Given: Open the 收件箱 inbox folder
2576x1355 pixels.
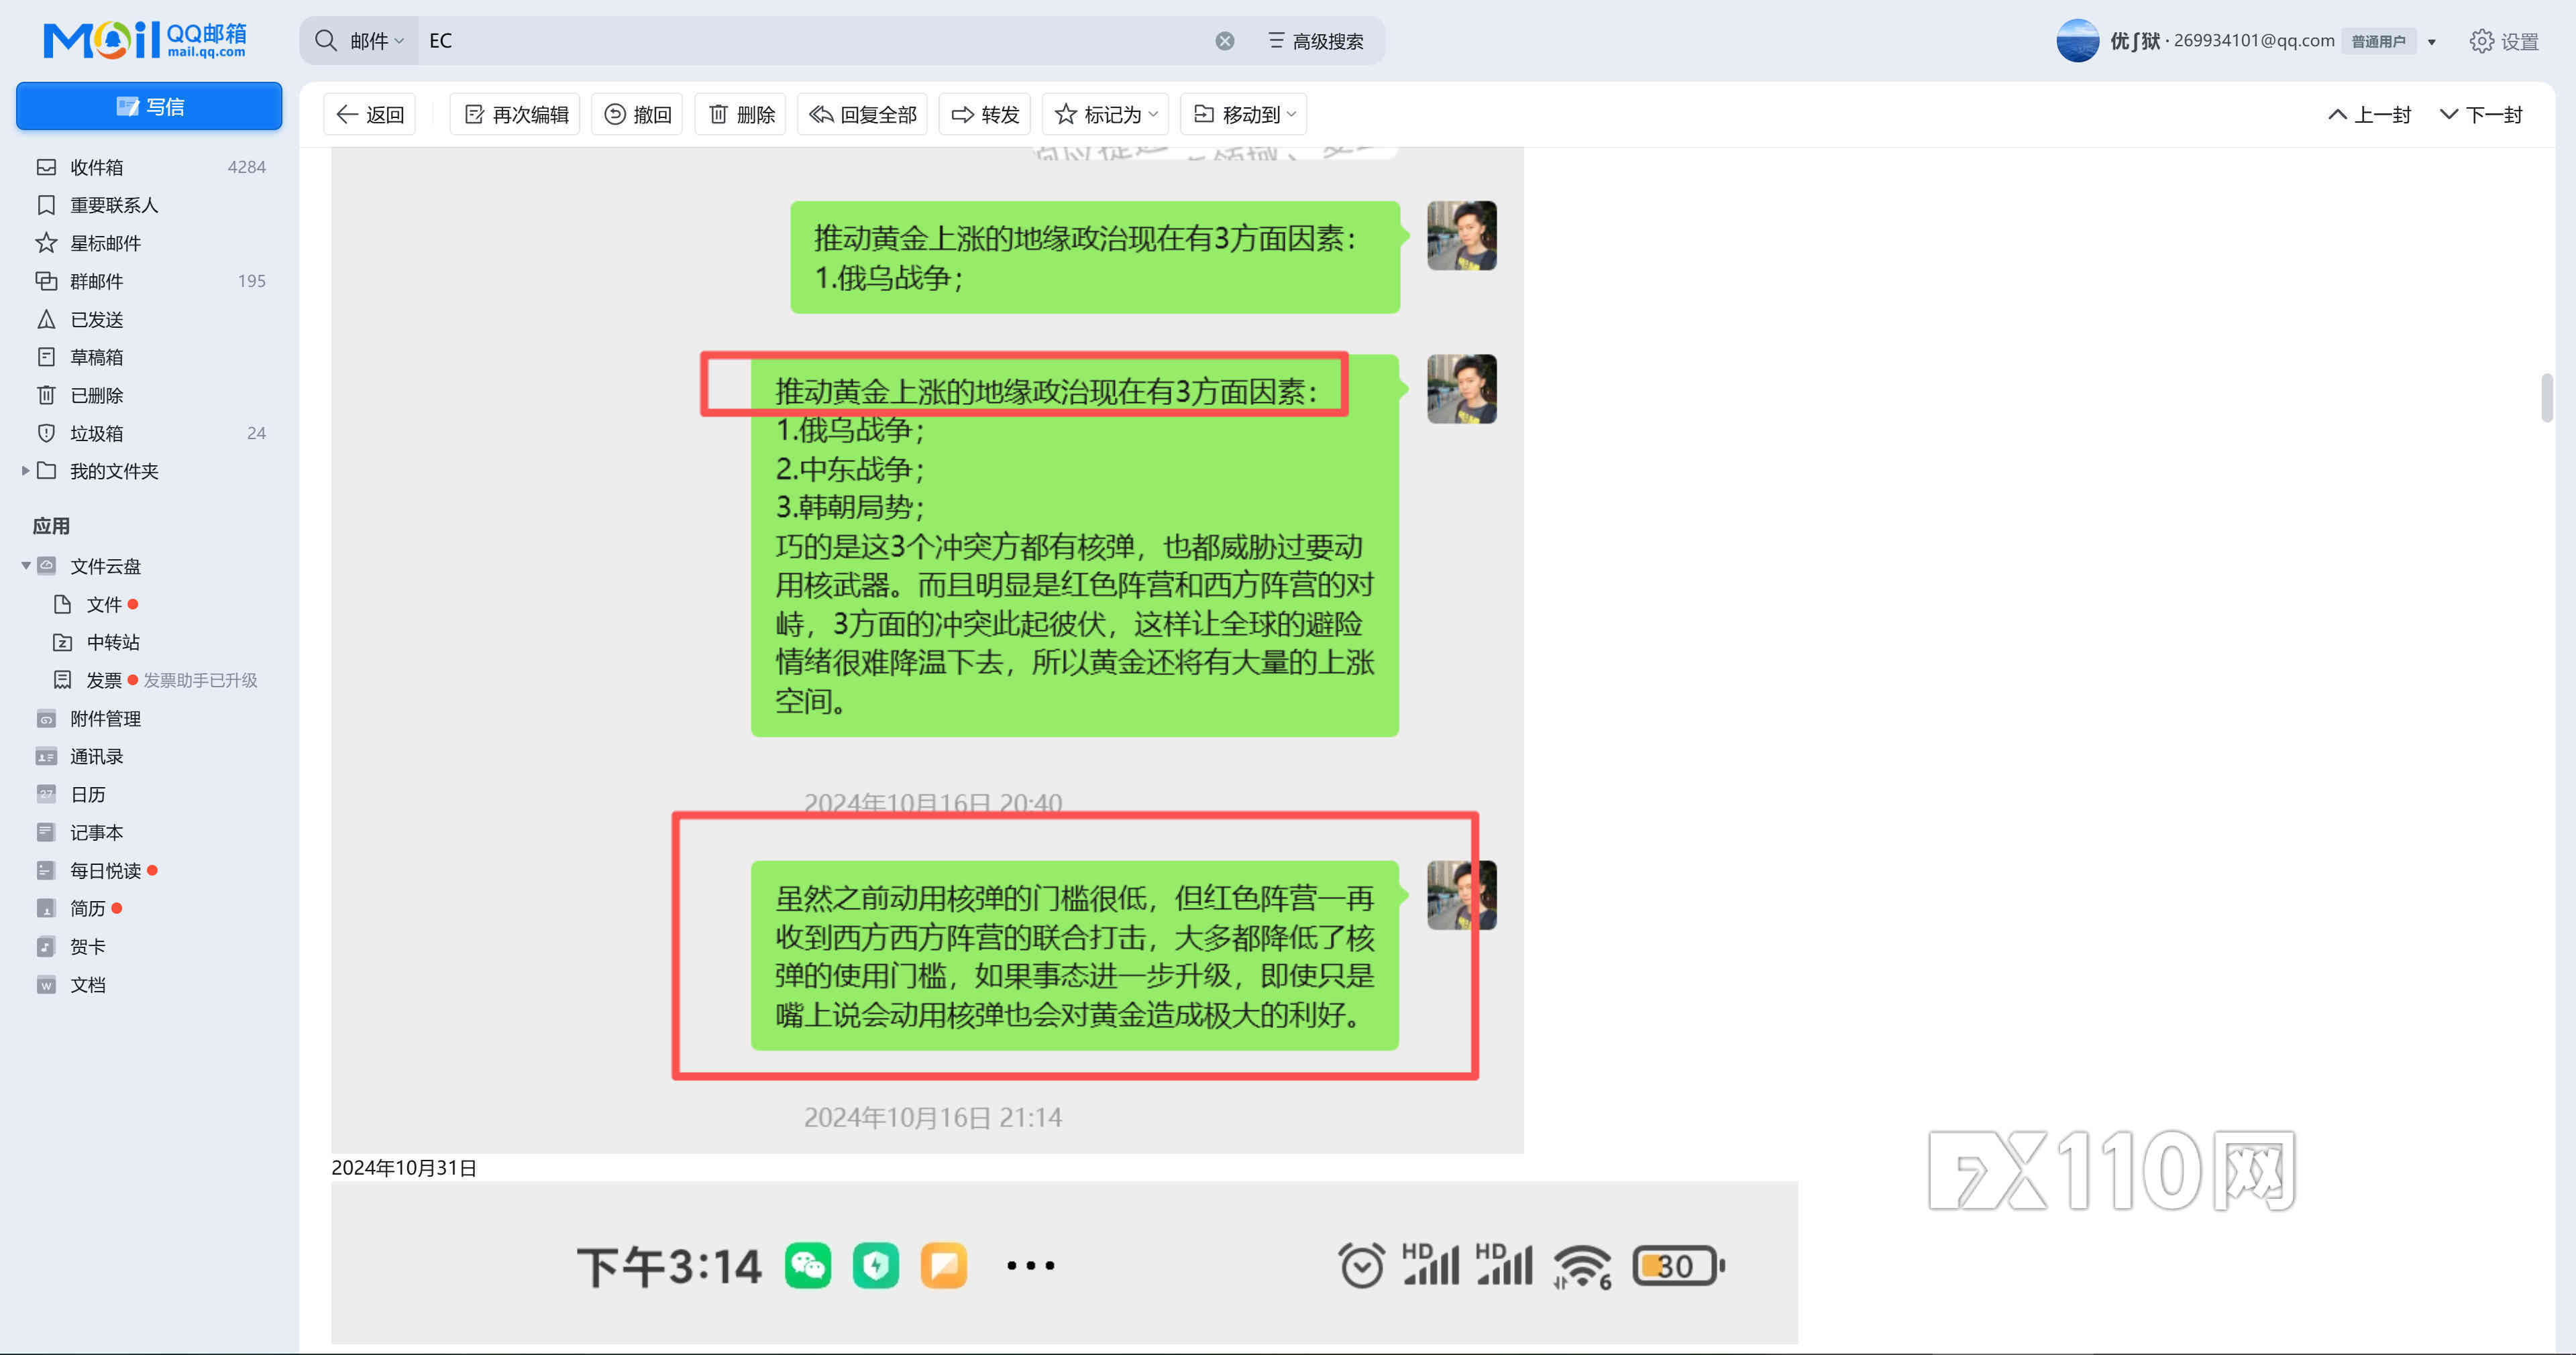Looking at the screenshot, I should (x=150, y=167).
